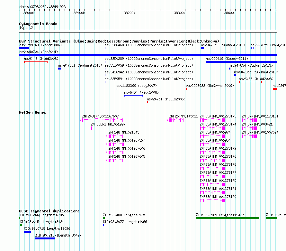This screenshot has height=251, width=286.
Task: Select the ZNF248|NM_021045 transcript label
Action: point(124,132)
